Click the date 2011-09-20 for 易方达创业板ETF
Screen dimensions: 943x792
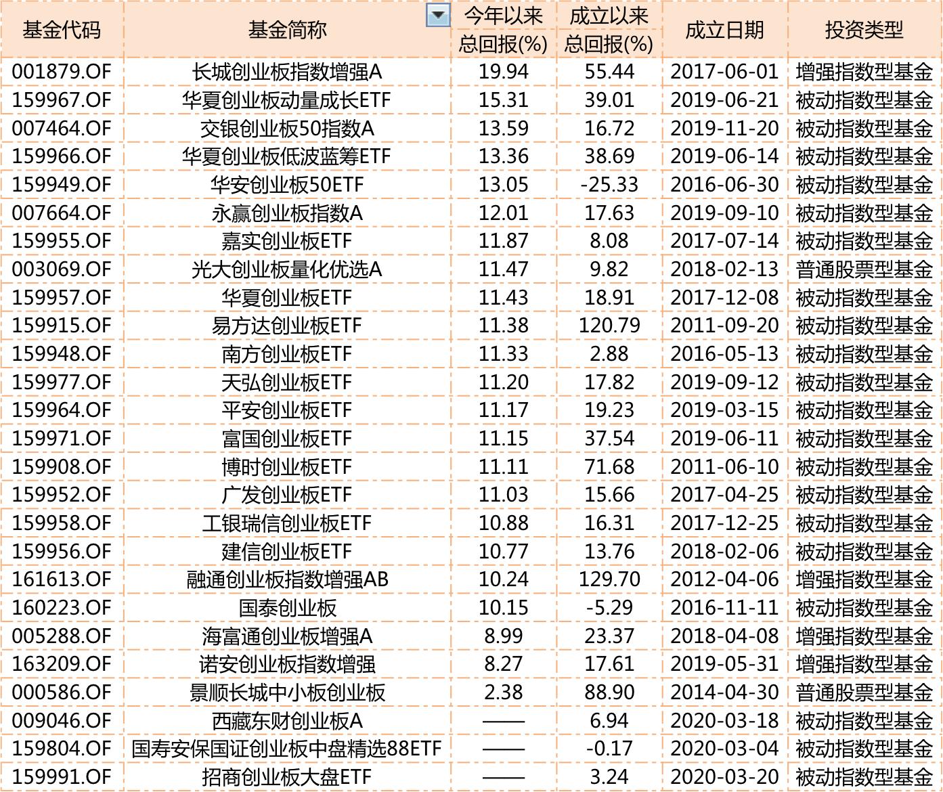(721, 324)
